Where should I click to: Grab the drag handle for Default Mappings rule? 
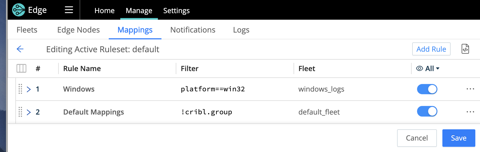click(x=20, y=112)
